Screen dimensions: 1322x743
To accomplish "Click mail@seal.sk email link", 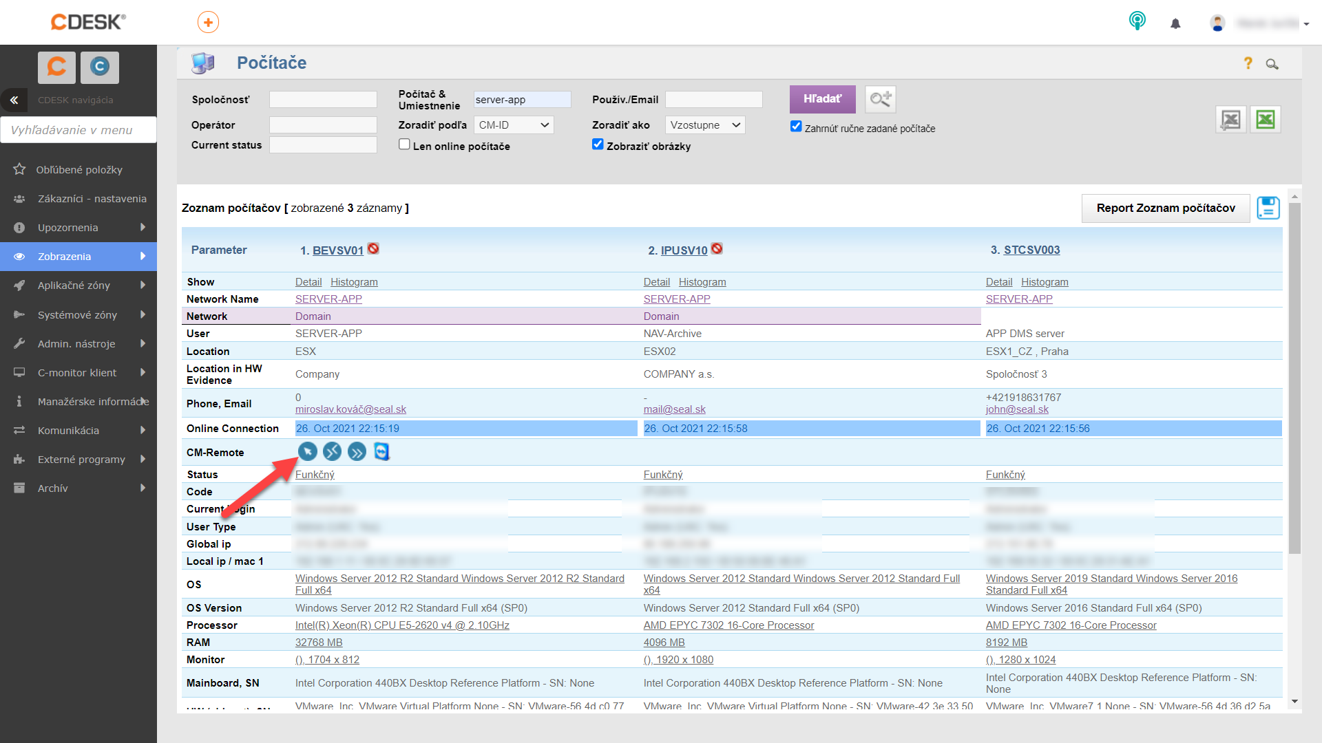I will click(x=675, y=409).
